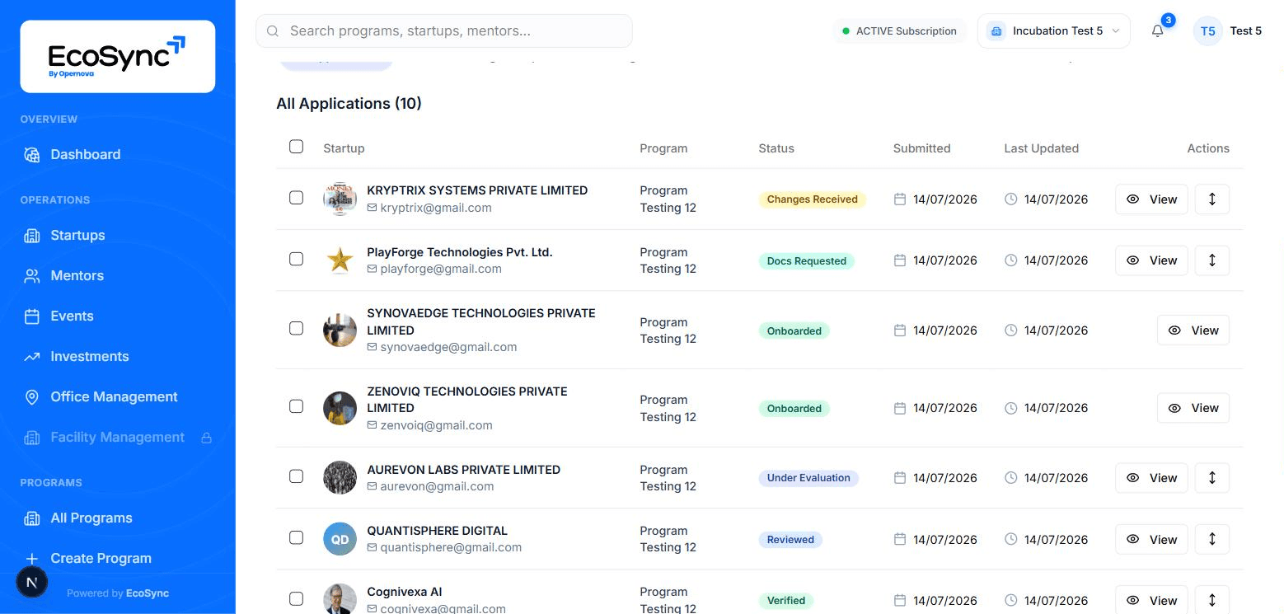Click the ACTIVE Subscription status badge
1284x614 pixels.
tap(899, 31)
